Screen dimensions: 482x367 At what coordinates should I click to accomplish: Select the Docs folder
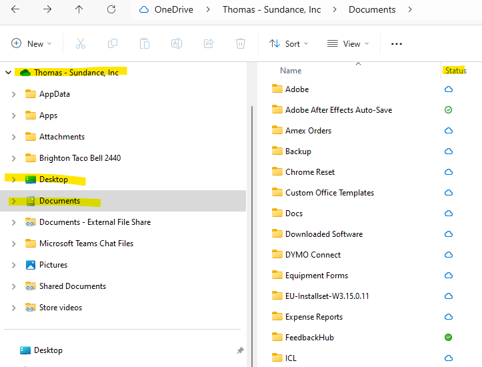[x=294, y=214]
